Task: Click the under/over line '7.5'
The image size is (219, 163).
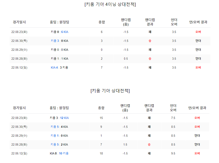Action: 173,118
